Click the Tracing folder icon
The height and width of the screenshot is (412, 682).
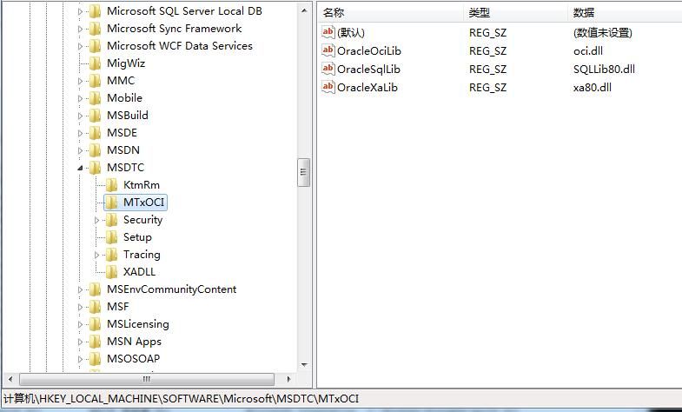coord(111,255)
